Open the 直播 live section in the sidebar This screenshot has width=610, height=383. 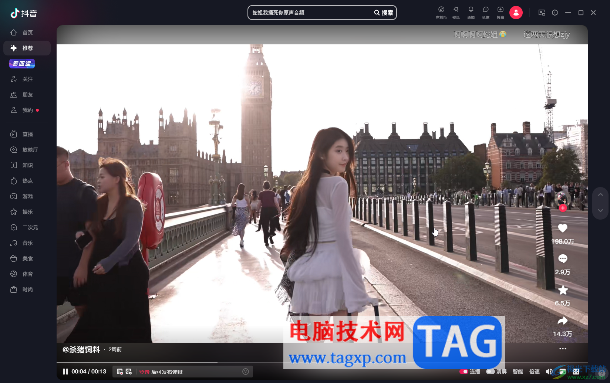click(x=27, y=134)
